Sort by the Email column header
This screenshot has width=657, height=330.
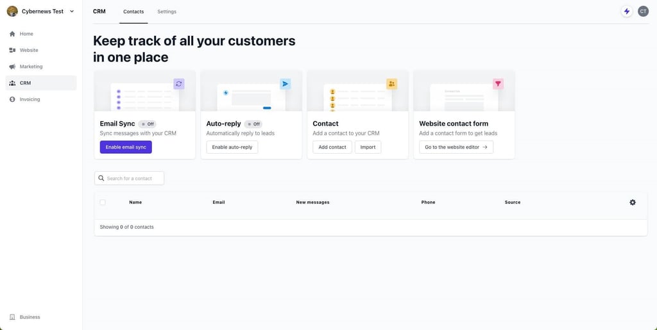point(219,202)
